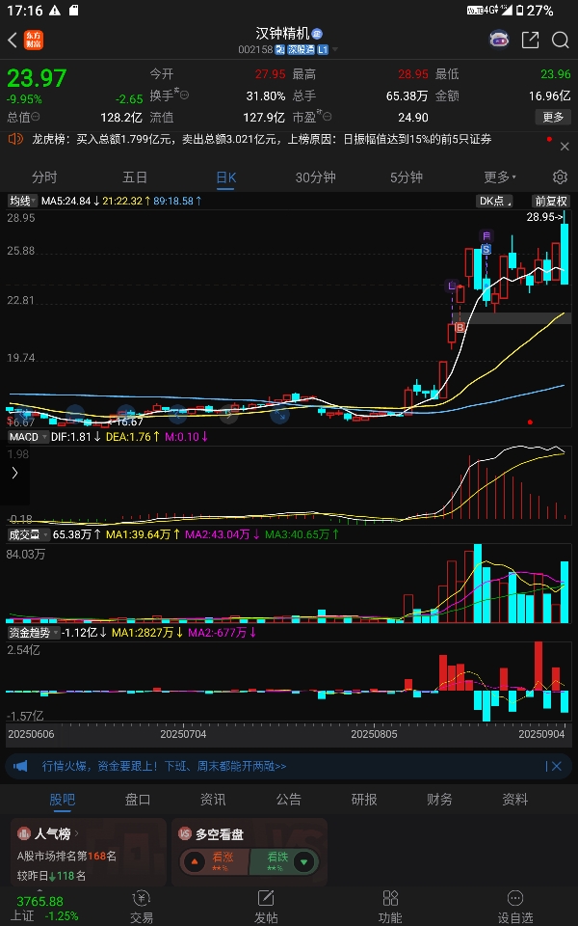Image resolution: width=578 pixels, height=926 pixels.
Task: Open 交易 in bottom bar
Action: [142, 907]
